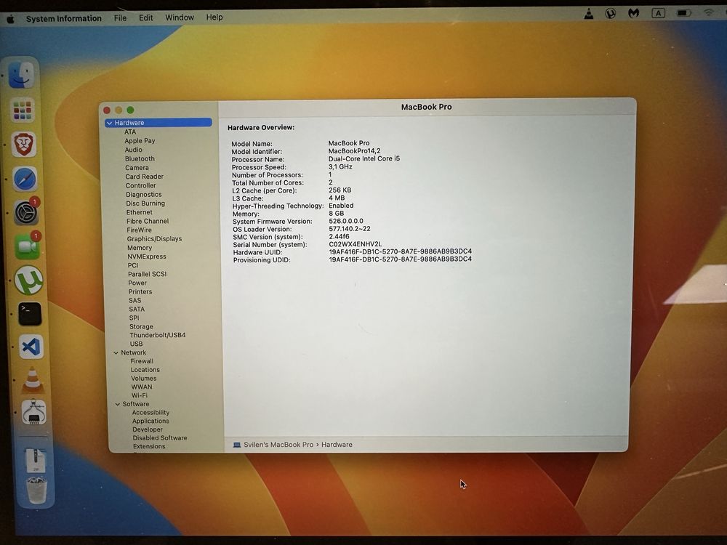
Task: Select Firewall under Network
Action: 142,361
